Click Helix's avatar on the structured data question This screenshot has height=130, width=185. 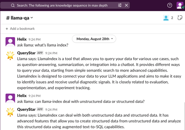pyautogui.click(x=10, y=98)
